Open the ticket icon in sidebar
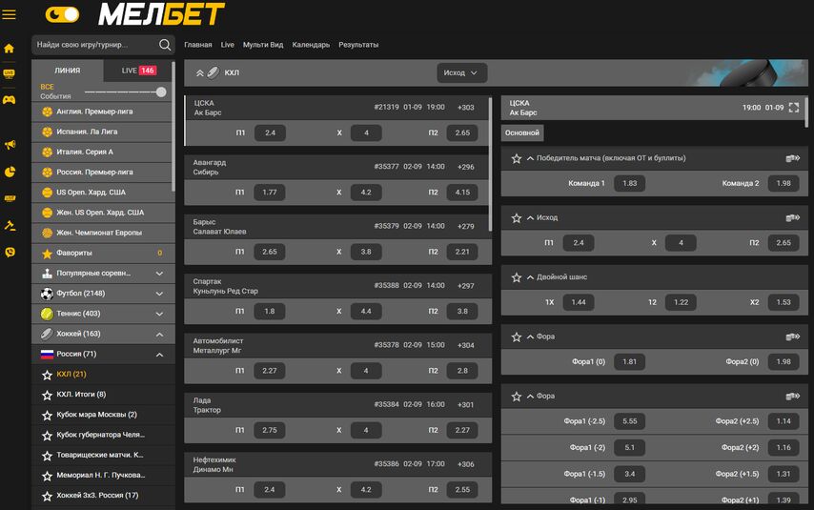814x510 pixels. pos(10,198)
